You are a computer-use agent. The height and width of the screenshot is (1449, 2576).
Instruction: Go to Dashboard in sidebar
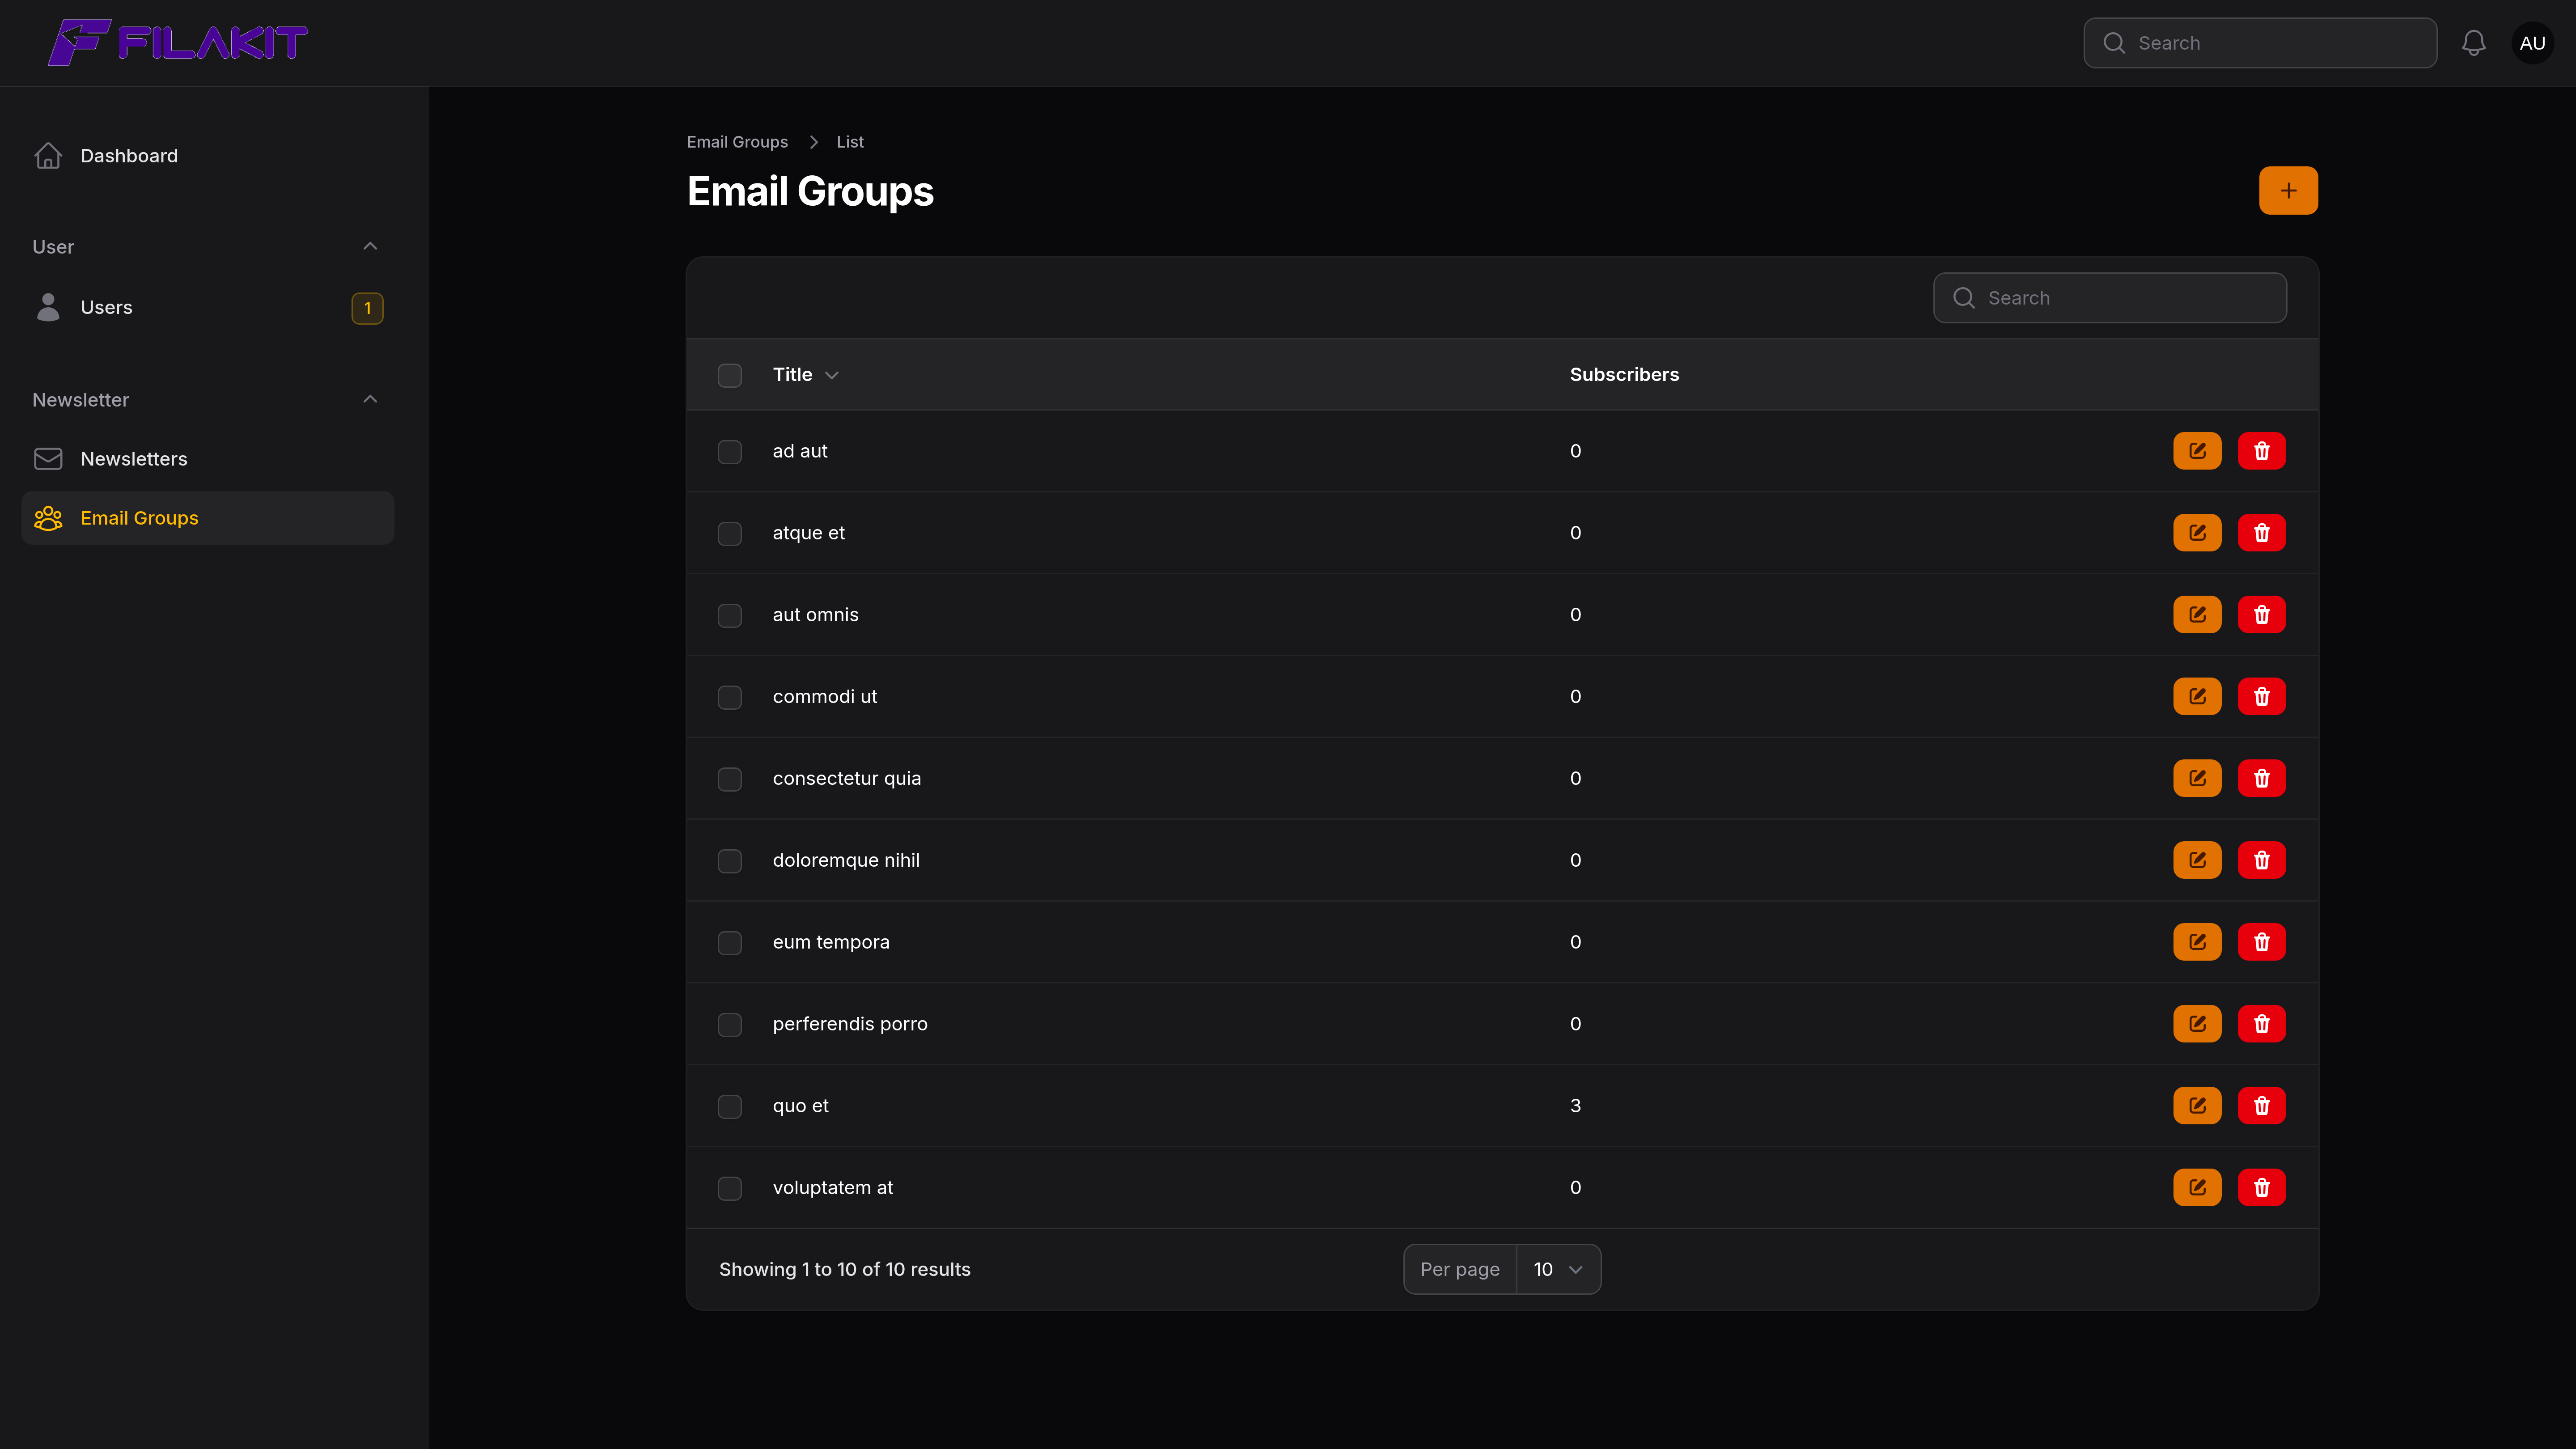pyautogui.click(x=207, y=156)
